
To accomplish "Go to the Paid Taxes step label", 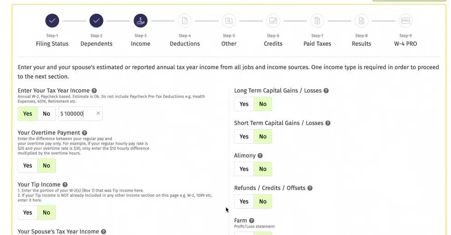I will [317, 44].
